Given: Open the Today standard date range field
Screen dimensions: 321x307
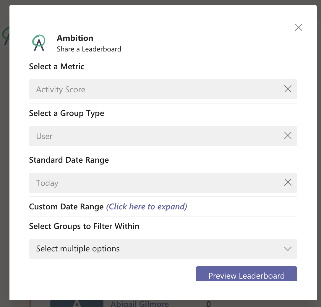Looking at the screenshot, I should pos(154,183).
